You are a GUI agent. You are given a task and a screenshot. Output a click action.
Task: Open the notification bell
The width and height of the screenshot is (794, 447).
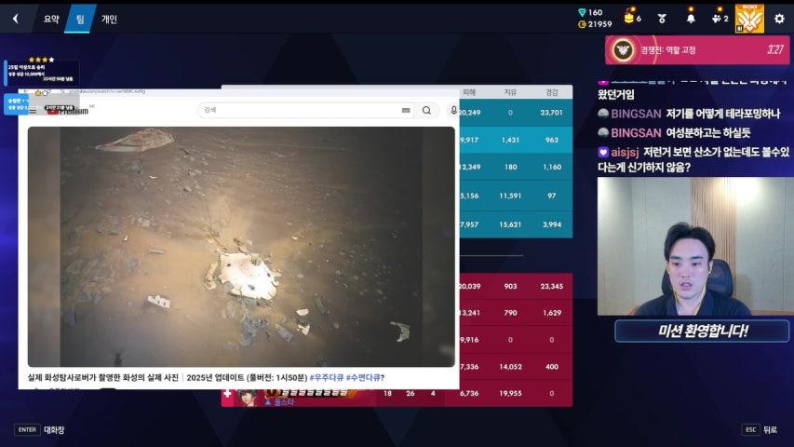[691, 19]
